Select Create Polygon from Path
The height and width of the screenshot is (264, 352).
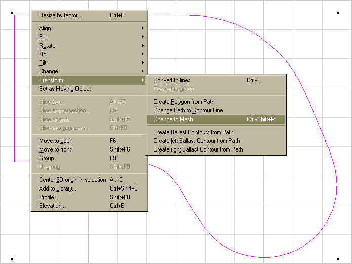pos(216,102)
